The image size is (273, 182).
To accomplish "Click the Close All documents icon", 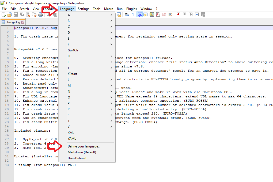I will [x=34, y=15].
